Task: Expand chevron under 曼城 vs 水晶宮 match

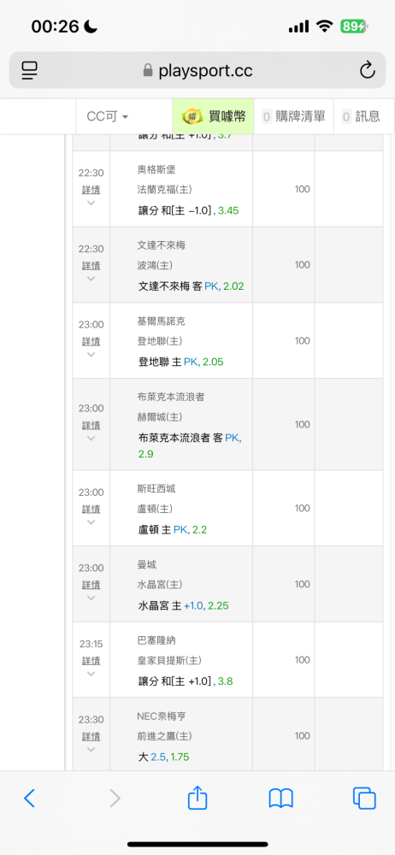Action: click(91, 598)
